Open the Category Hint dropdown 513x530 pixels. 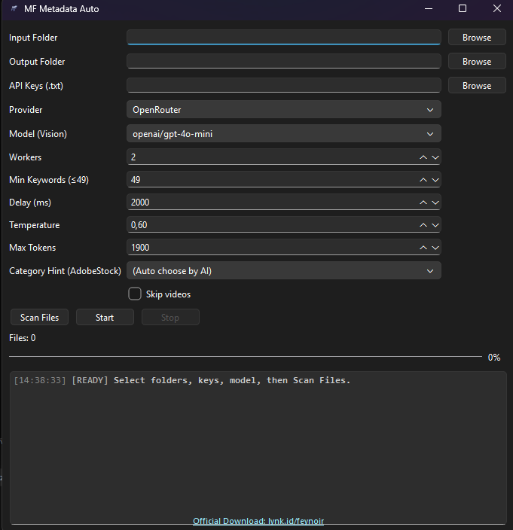coord(284,271)
